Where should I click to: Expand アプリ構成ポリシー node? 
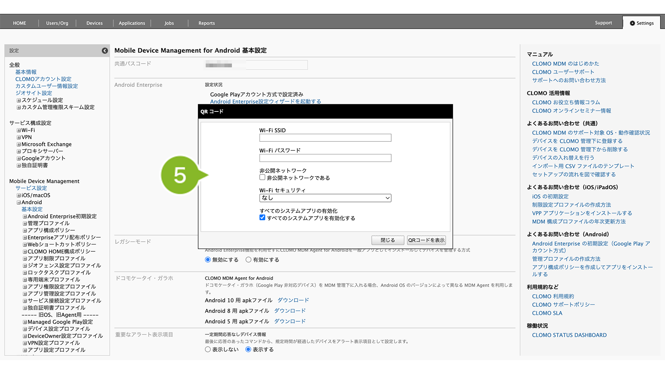(x=25, y=230)
